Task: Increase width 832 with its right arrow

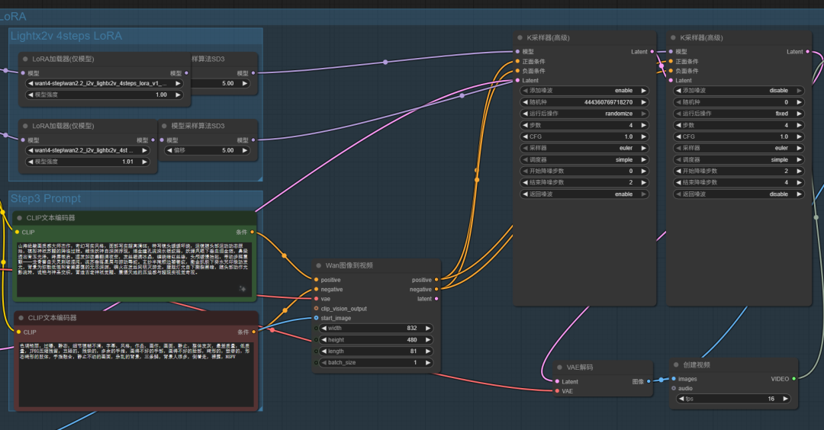Action: point(428,328)
